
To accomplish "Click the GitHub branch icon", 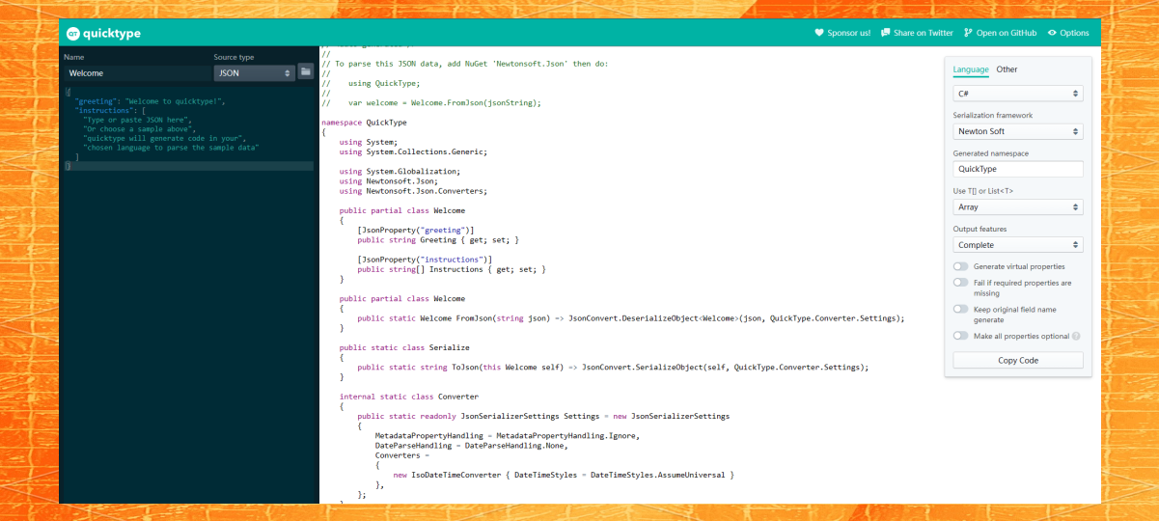I will [x=968, y=33].
